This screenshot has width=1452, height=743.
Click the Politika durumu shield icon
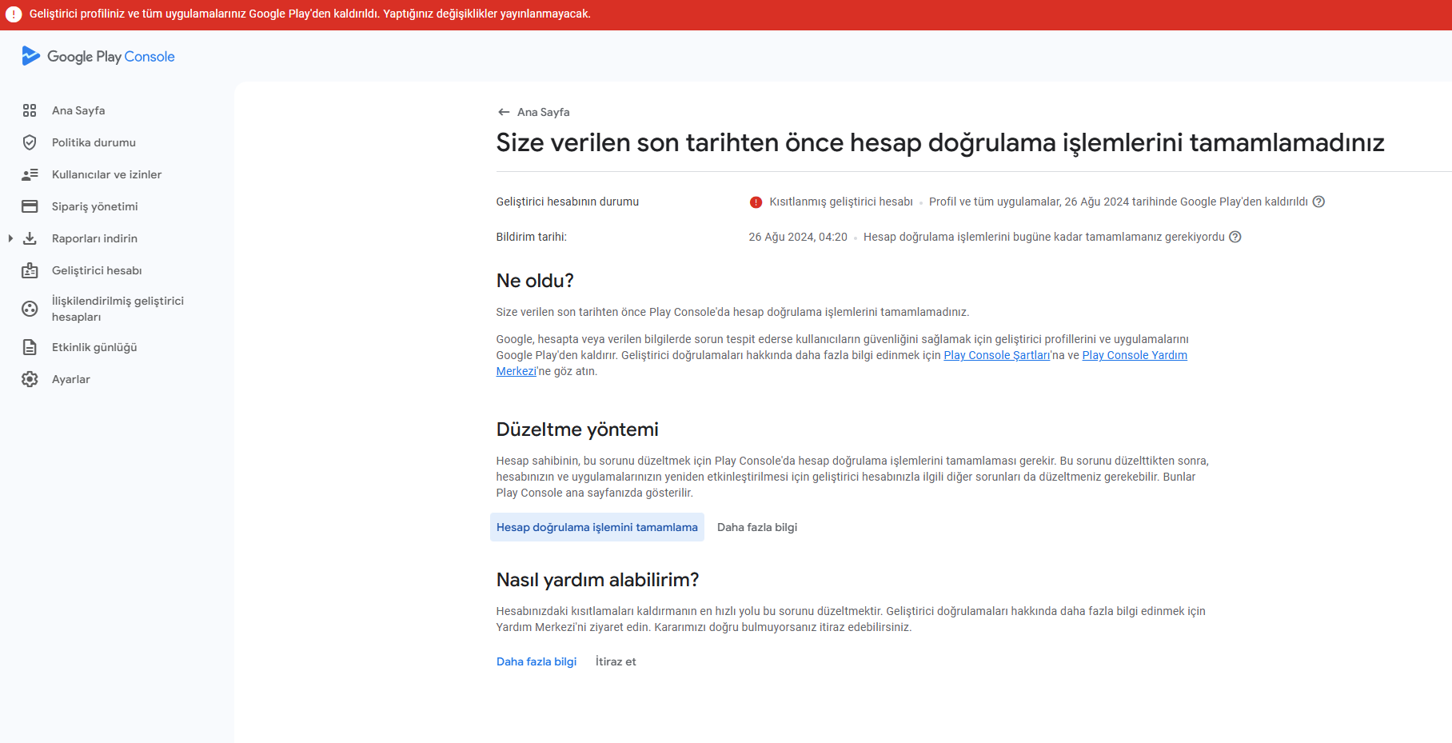click(x=30, y=142)
